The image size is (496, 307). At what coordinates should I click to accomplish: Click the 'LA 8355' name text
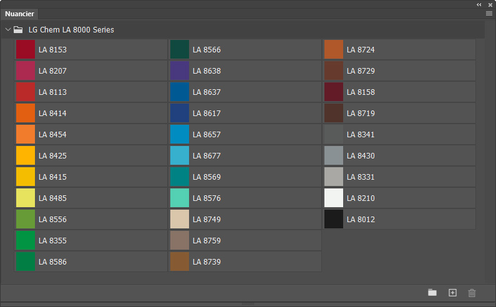[52, 240]
